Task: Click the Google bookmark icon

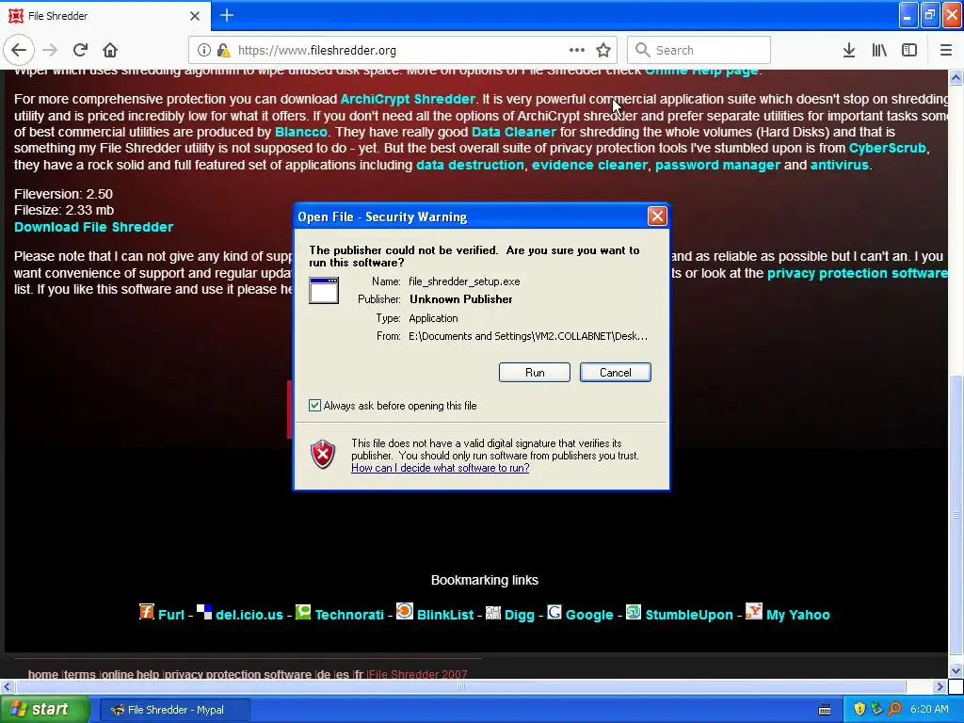Action: click(x=554, y=612)
